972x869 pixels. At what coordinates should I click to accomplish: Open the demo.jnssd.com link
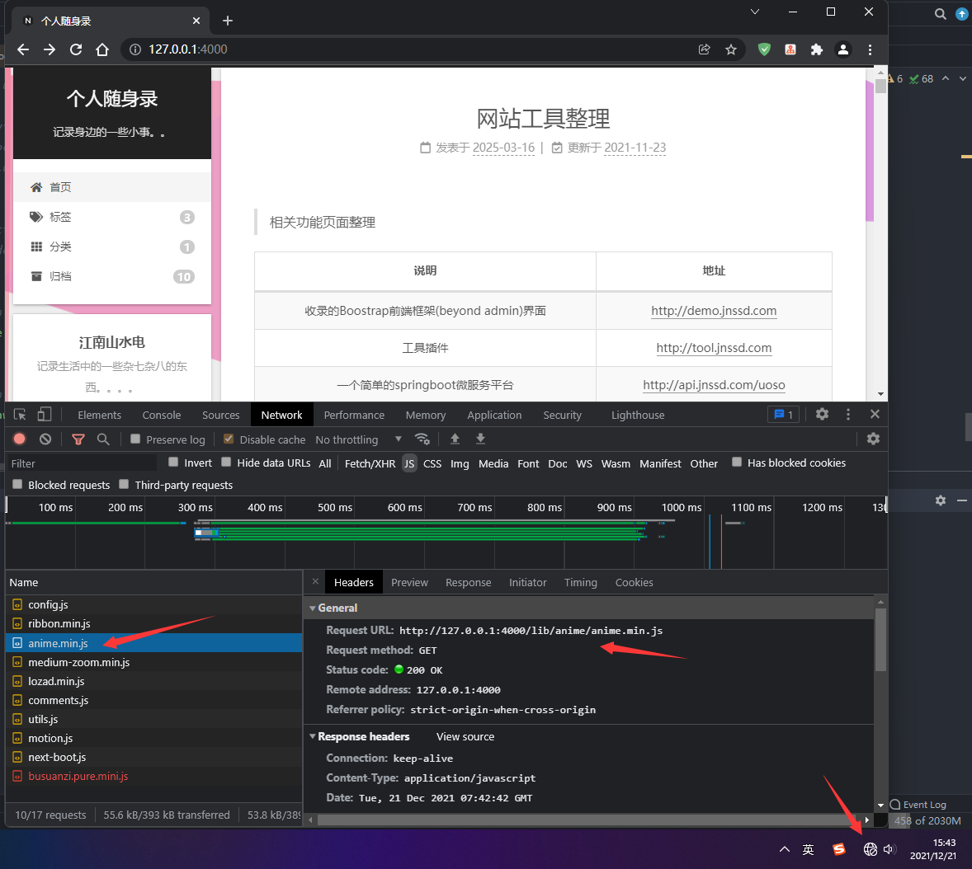(x=714, y=311)
